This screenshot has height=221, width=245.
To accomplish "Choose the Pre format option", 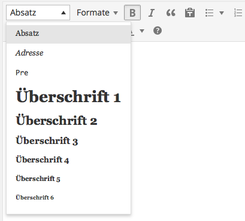I will pos(68,73).
